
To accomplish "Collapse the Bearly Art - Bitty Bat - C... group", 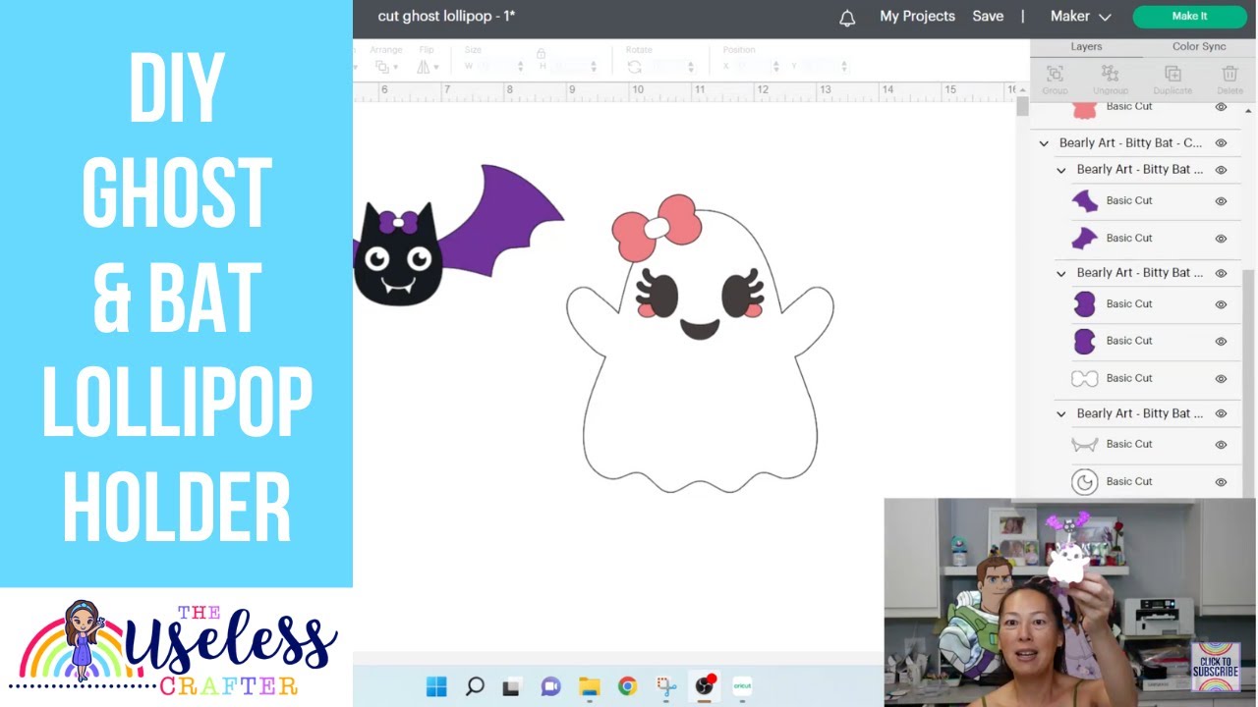I will tap(1044, 143).
